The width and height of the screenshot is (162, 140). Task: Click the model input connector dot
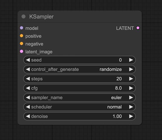click(x=21, y=28)
